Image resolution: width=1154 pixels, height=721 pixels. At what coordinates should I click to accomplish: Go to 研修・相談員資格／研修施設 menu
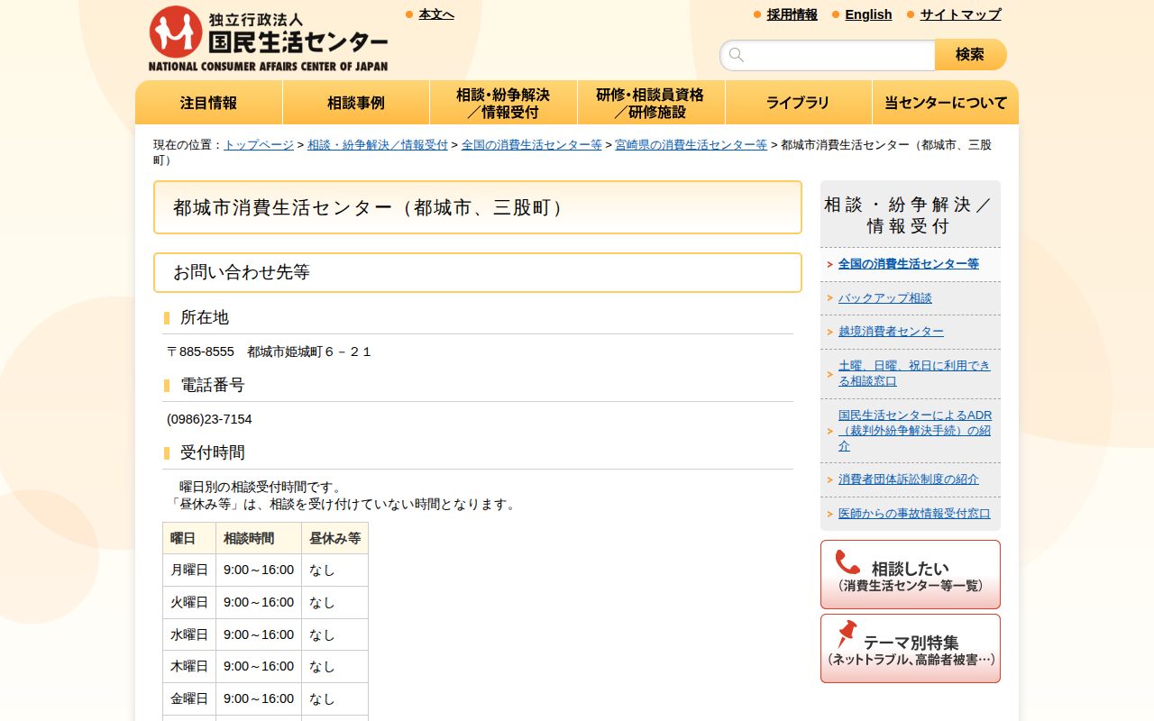[650, 103]
